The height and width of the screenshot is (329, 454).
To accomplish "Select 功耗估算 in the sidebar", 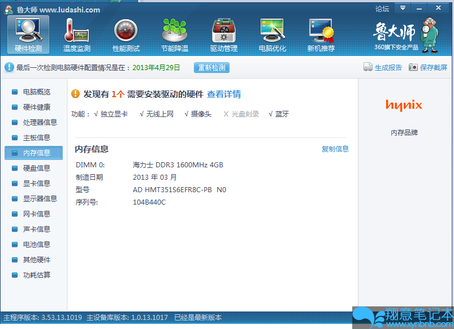I will (36, 275).
